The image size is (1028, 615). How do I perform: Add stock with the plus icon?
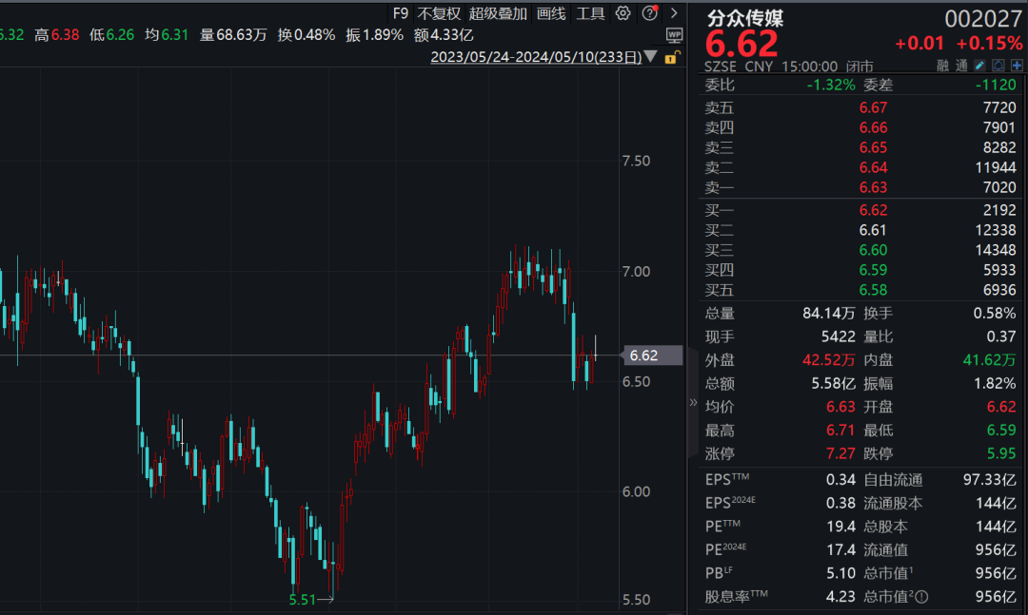pyautogui.click(x=1017, y=66)
